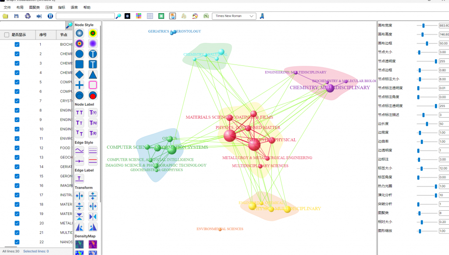Open the 文件 menu
The height and width of the screenshot is (255, 449).
click(7, 7)
